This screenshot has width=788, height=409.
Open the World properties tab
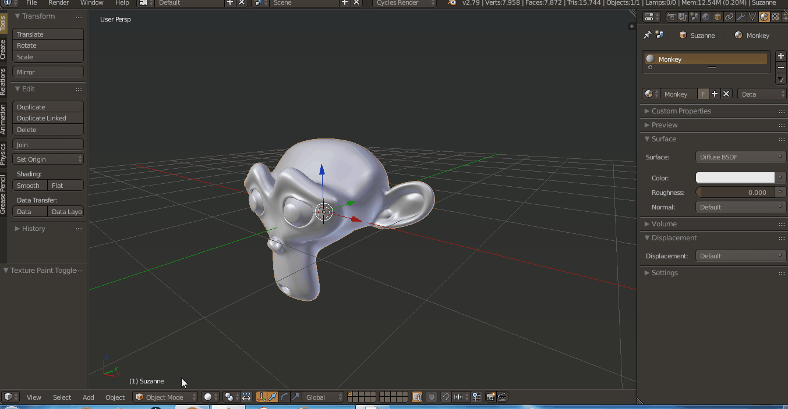point(705,17)
